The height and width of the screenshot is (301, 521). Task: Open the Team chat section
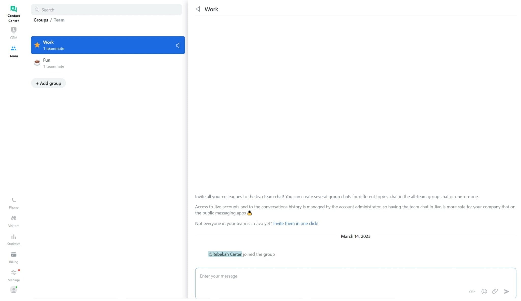[13, 51]
